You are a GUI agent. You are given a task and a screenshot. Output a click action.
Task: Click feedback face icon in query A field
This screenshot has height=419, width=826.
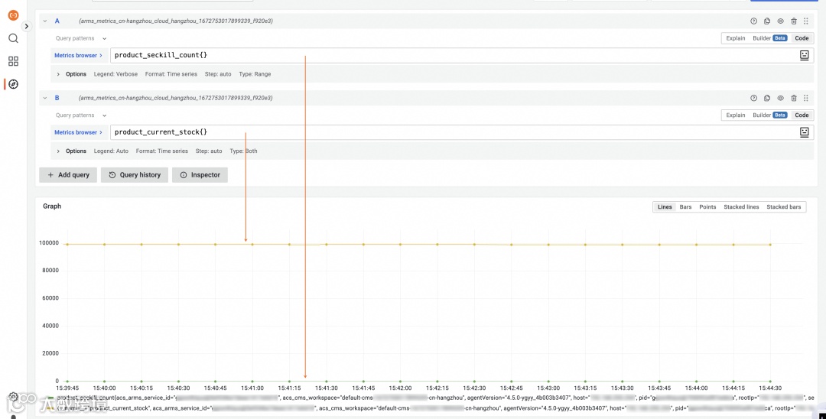[805, 55]
